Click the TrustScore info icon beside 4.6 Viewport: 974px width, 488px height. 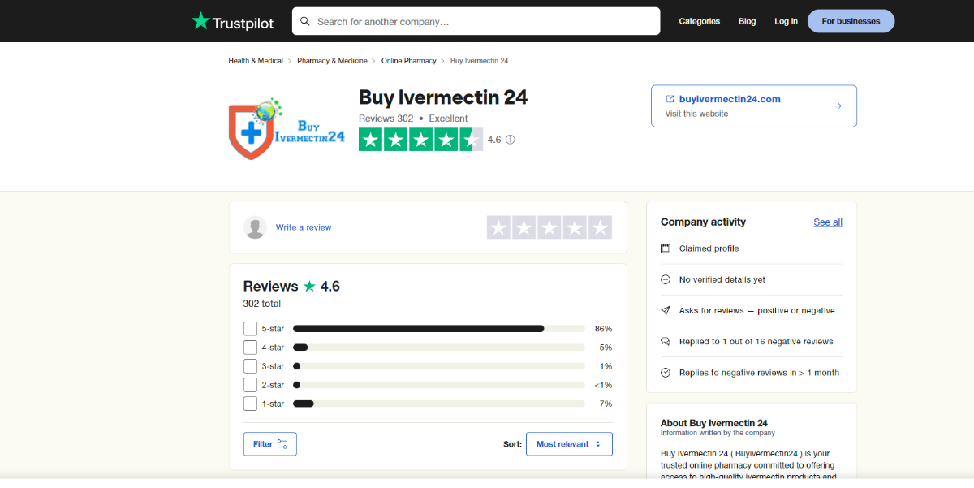(x=510, y=140)
